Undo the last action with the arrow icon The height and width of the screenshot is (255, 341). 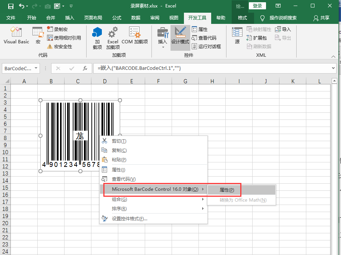click(x=22, y=6)
